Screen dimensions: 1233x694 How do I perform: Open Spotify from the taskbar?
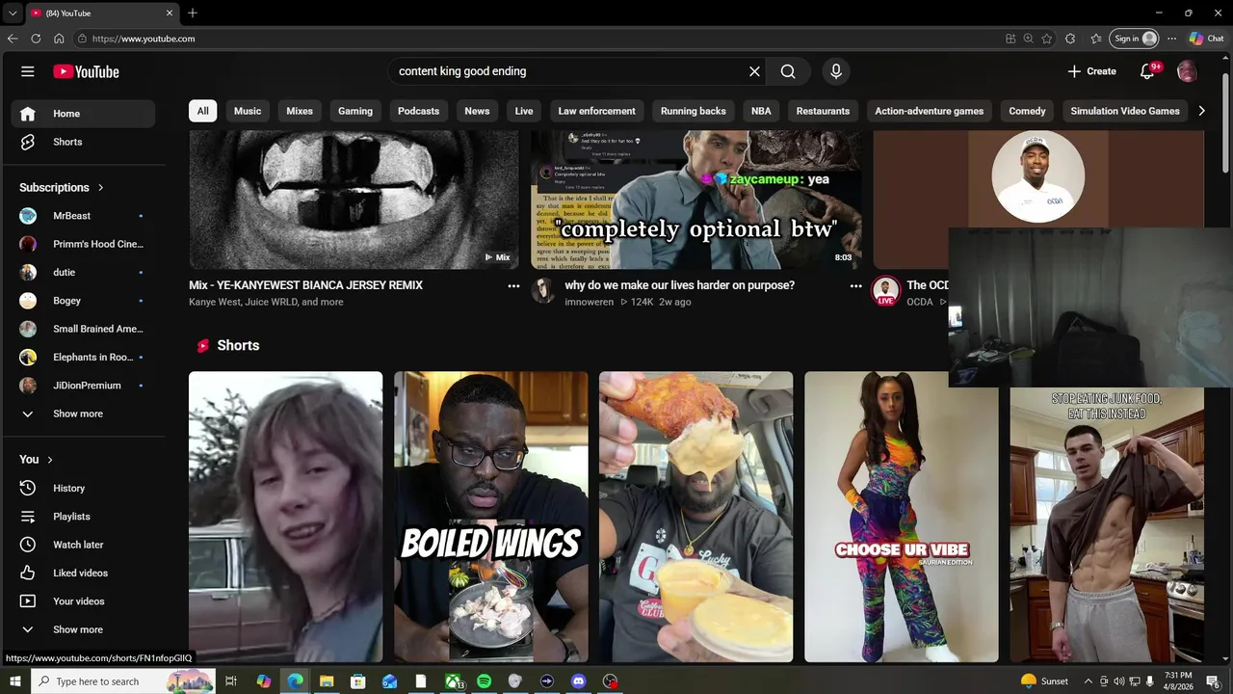click(484, 681)
